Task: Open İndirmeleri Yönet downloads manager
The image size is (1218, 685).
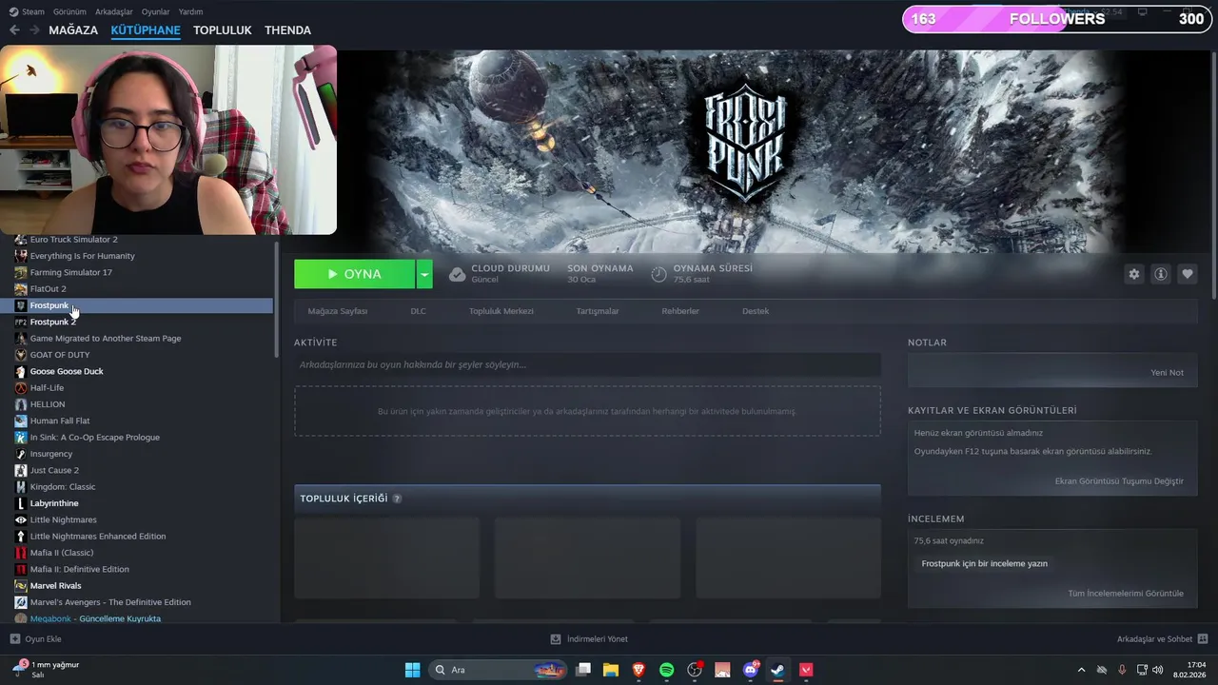Action: (589, 639)
